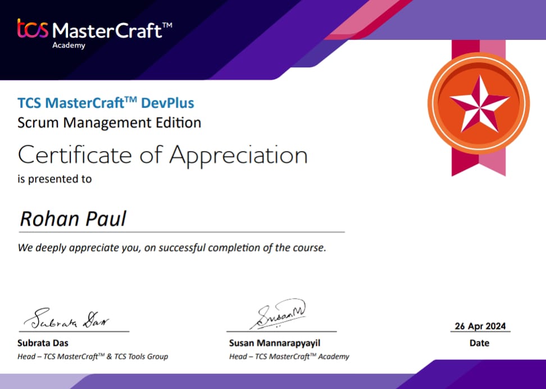Click the 'is presented to' text

54,179
